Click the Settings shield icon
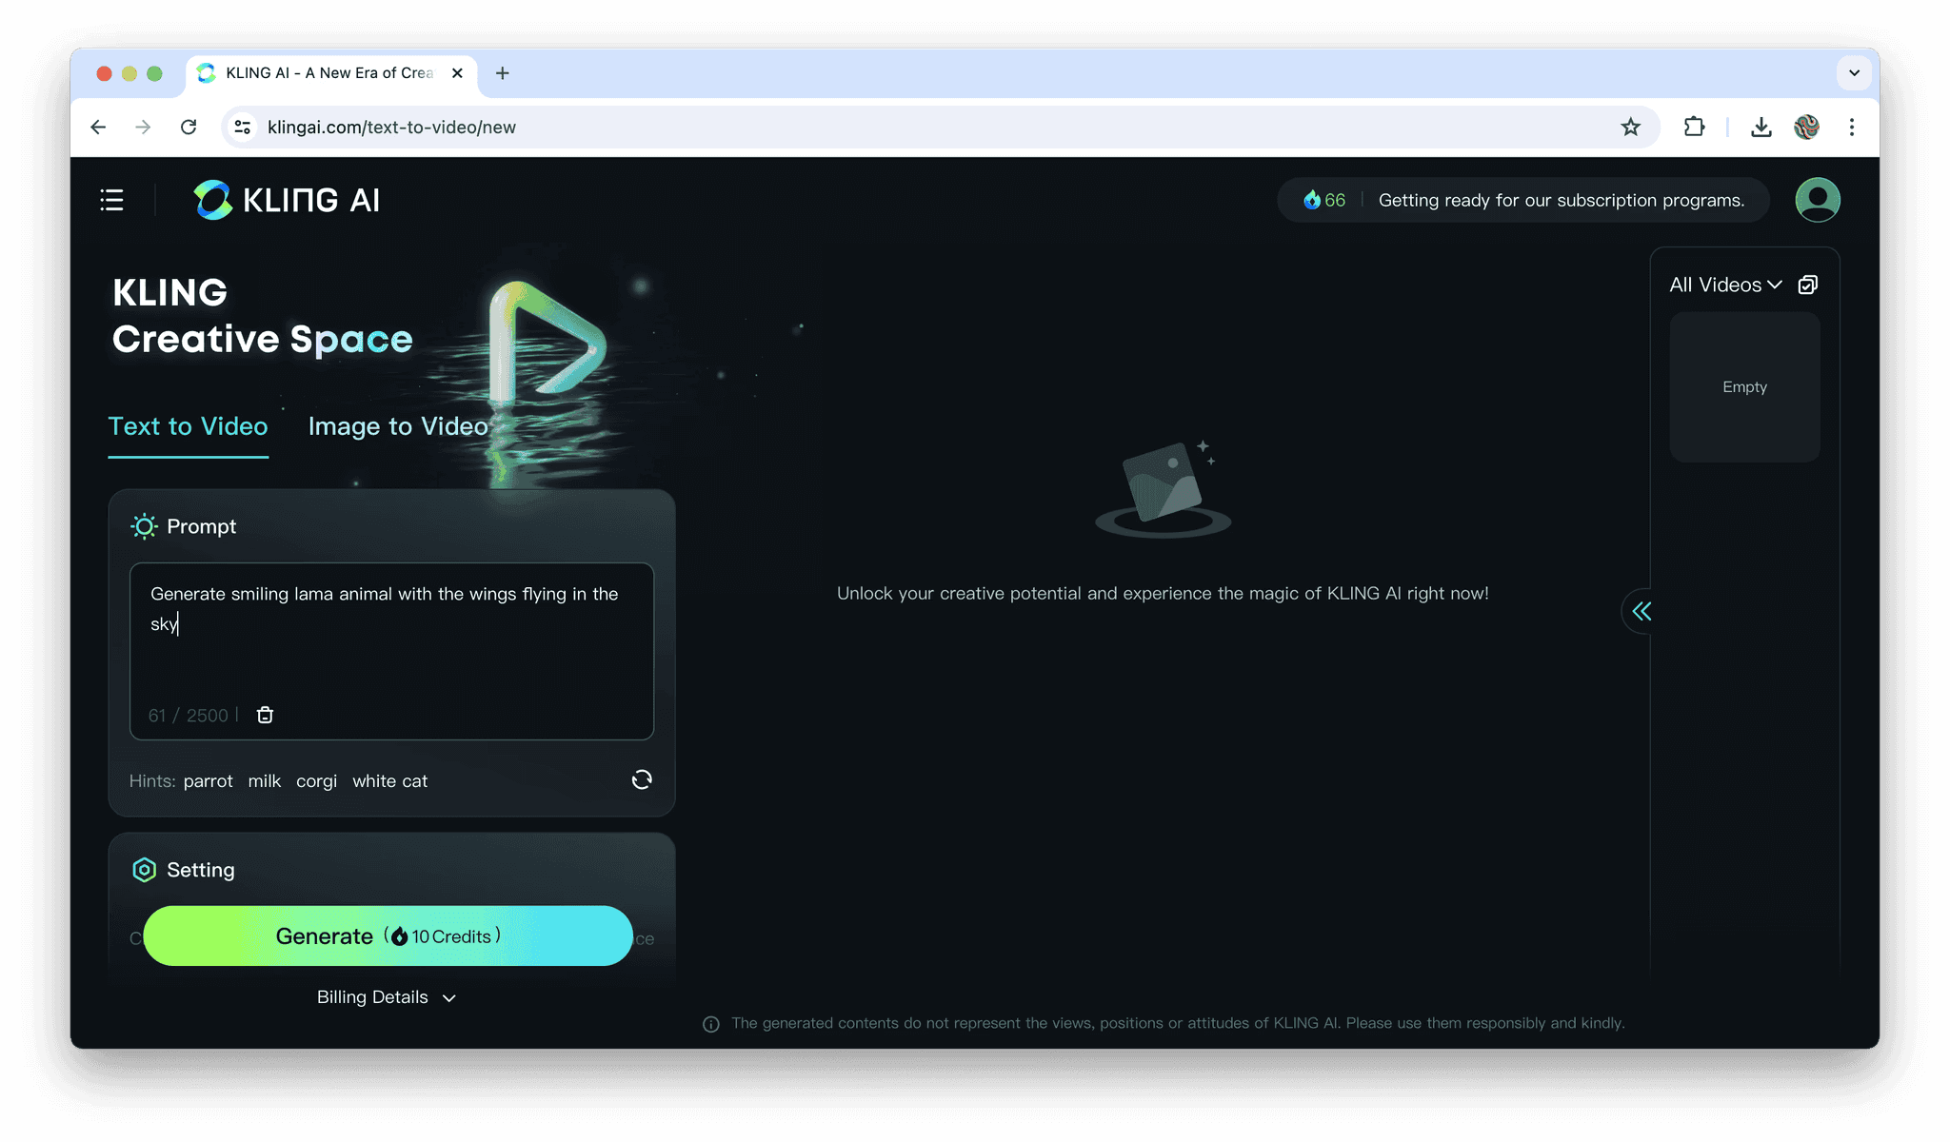1950x1142 pixels. (143, 869)
